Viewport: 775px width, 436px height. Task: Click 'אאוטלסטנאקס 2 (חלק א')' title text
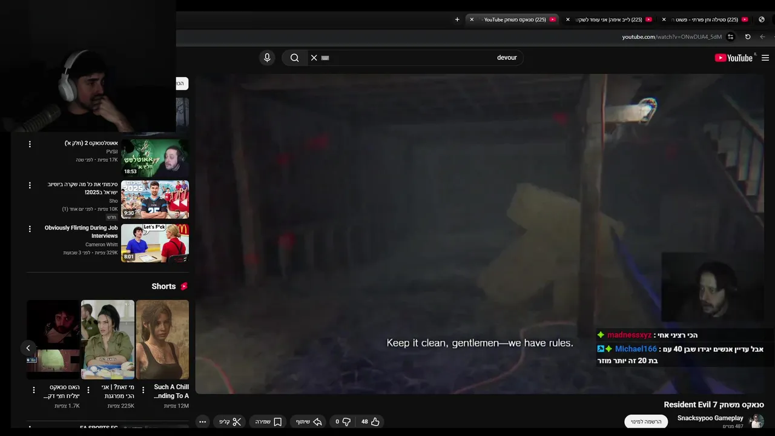click(x=91, y=144)
